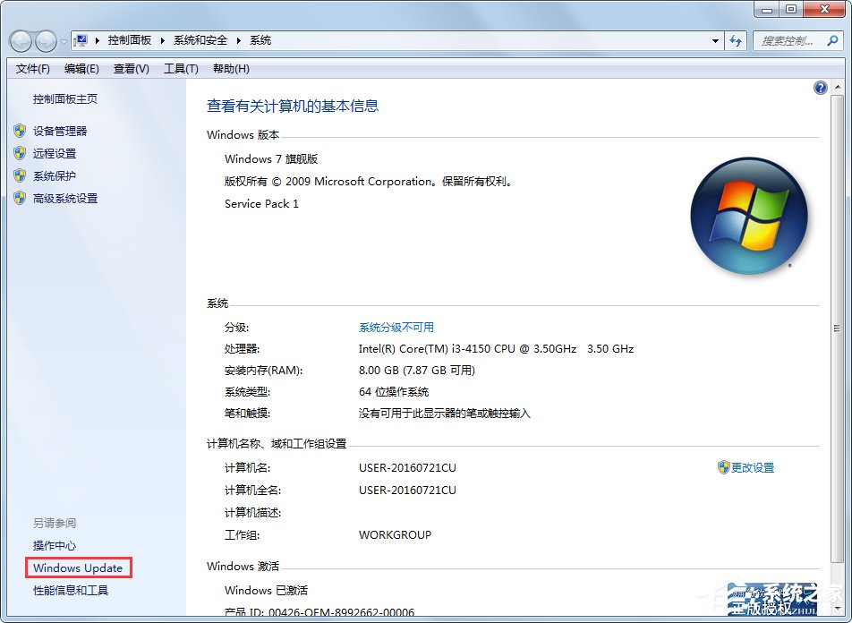Click the refresh icon in the address bar
Screen dimensions: 852x623
click(735, 40)
